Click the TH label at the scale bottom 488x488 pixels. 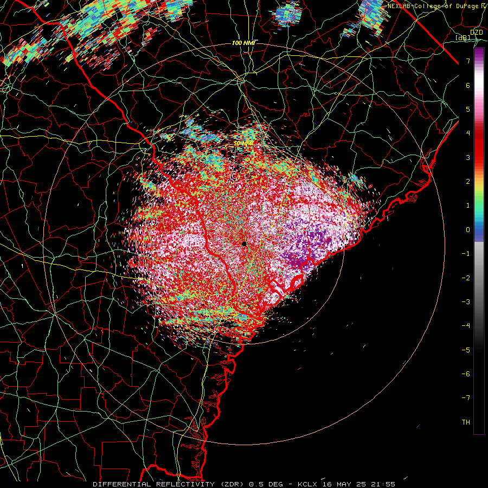coord(466,422)
